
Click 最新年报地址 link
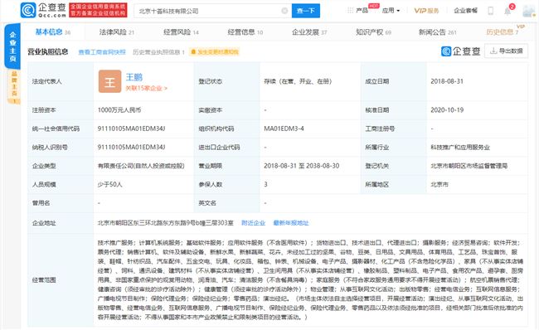tap(291, 223)
